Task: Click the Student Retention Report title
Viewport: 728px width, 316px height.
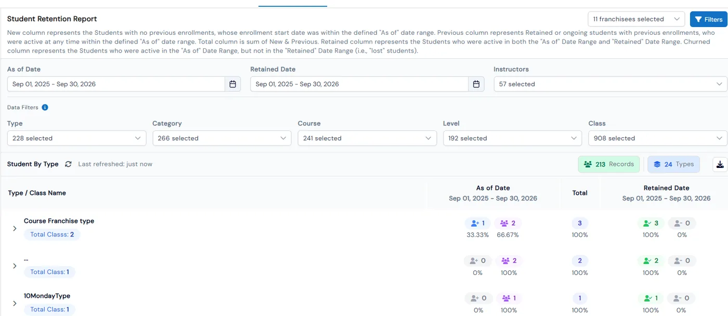Action: click(52, 19)
